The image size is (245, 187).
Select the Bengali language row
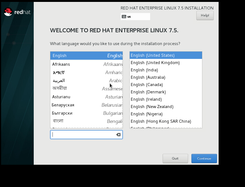pos(86,121)
